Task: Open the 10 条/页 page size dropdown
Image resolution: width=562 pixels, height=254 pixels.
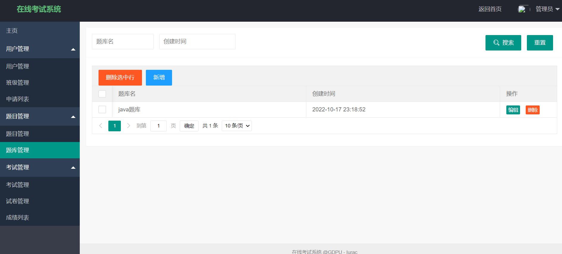Action: 237,126
